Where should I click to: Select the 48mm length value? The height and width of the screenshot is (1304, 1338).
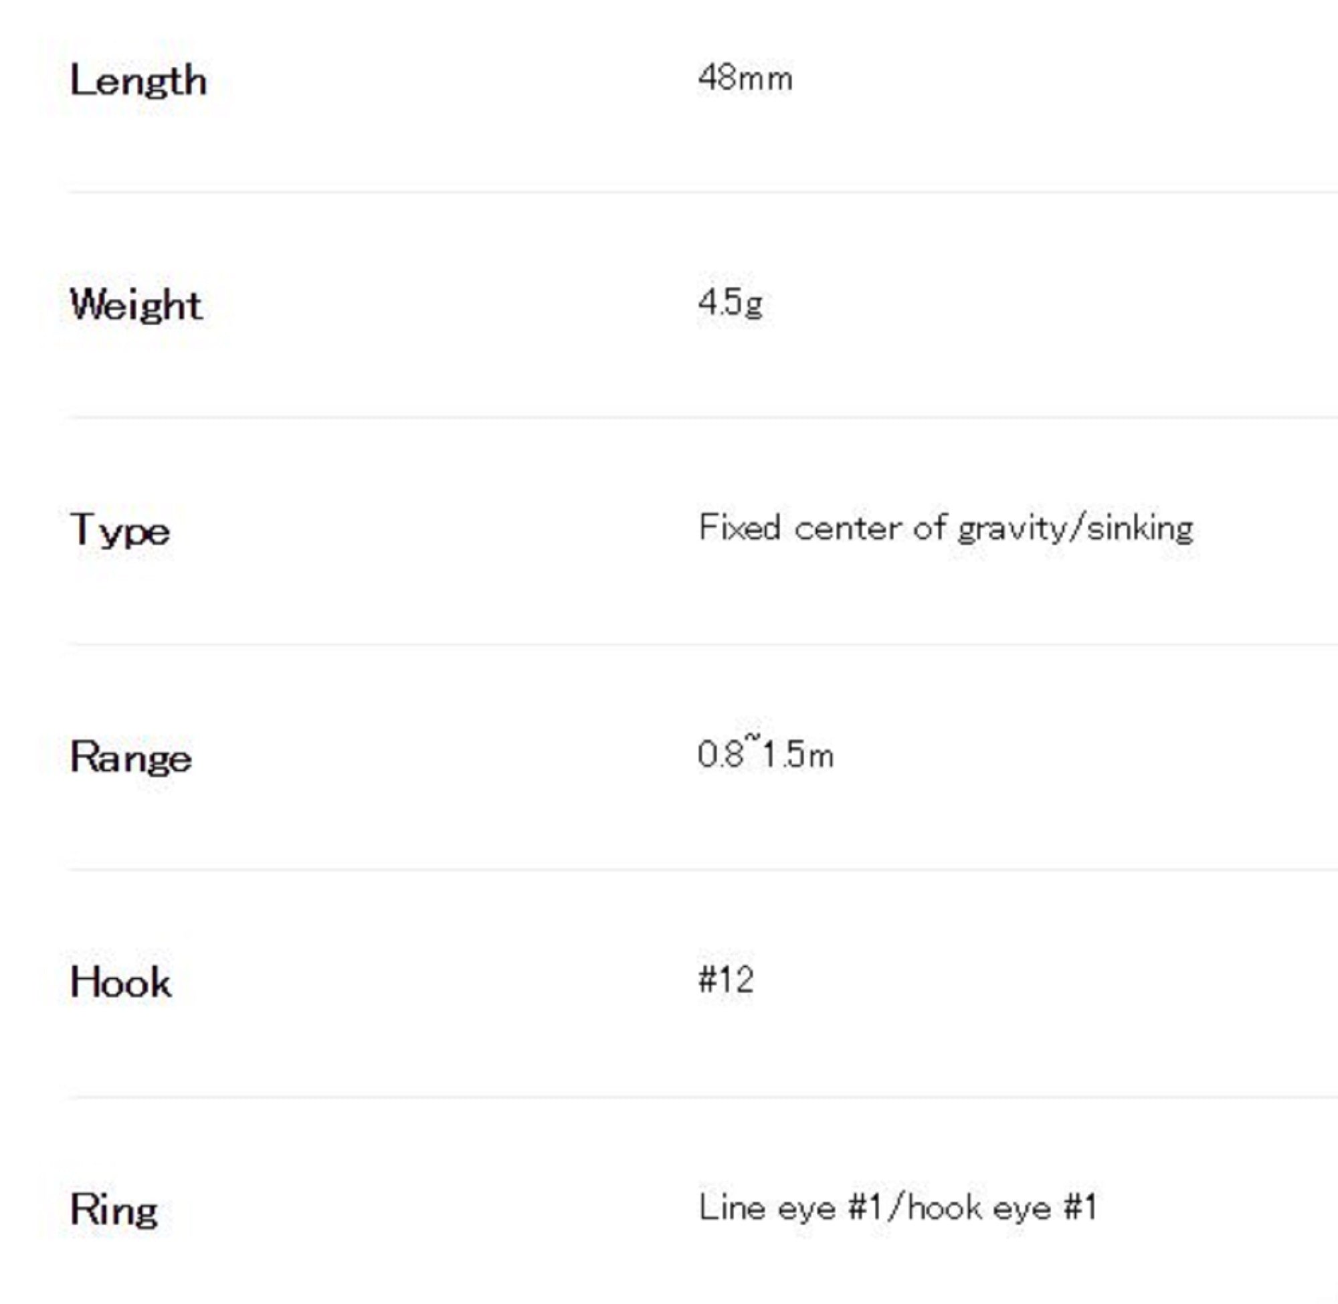coord(745,78)
